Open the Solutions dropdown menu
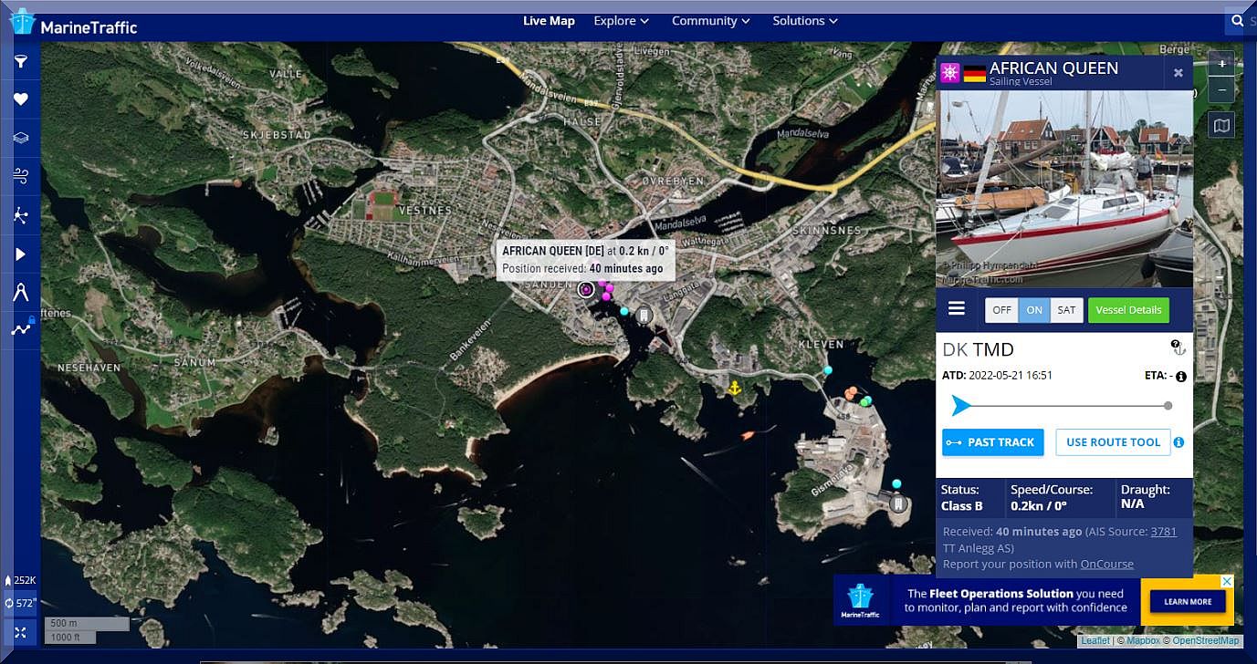Image resolution: width=1257 pixels, height=664 pixels. 804,21
